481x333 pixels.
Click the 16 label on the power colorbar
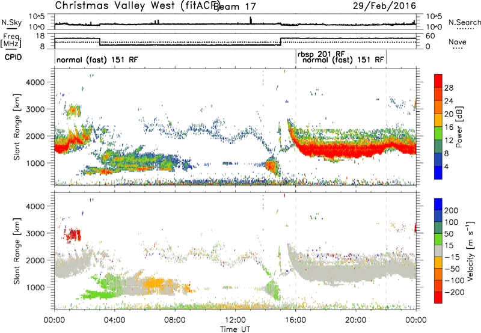[x=449, y=127]
